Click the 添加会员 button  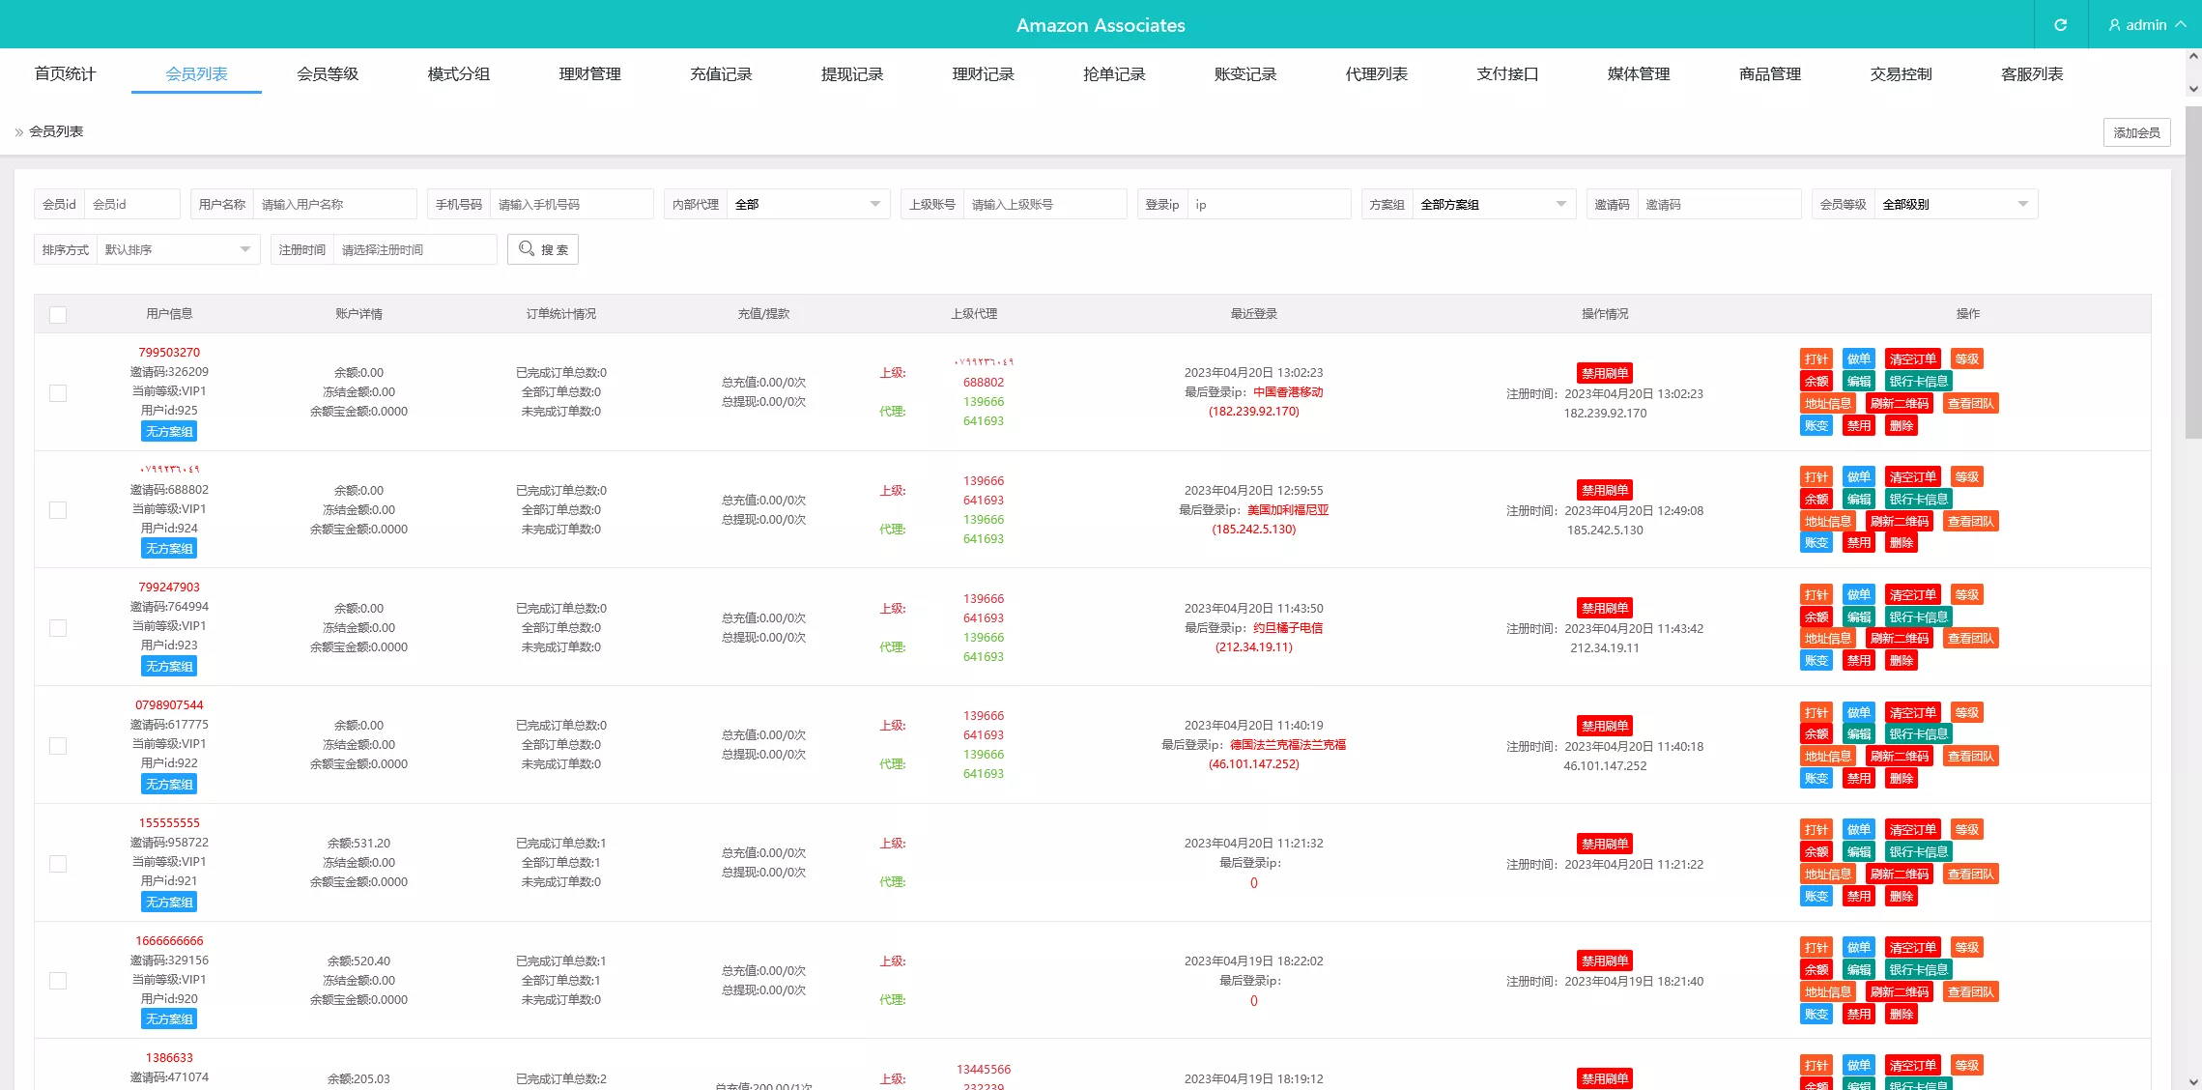tap(2136, 131)
